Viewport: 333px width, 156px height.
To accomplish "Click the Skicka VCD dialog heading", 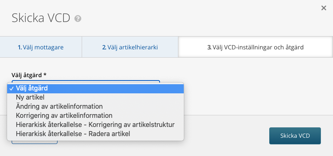I will (x=41, y=18).
